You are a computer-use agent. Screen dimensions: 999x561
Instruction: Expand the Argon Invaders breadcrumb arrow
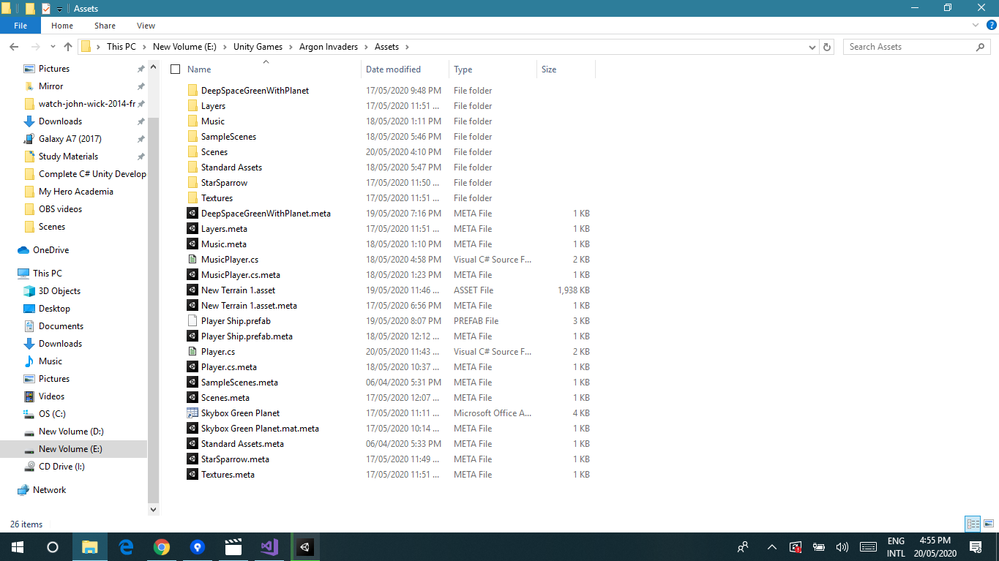point(366,47)
